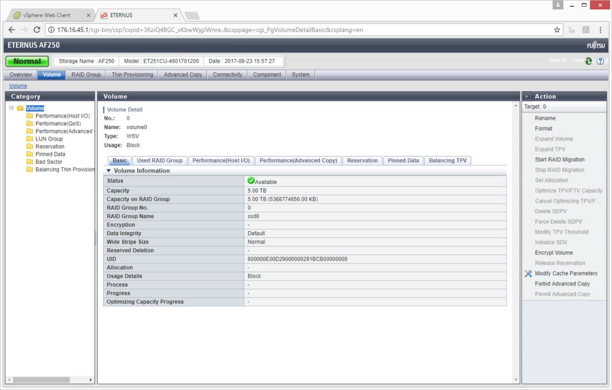This screenshot has width=612, height=390.
Task: Open the Chrome three-dot menu
Action: (x=600, y=30)
